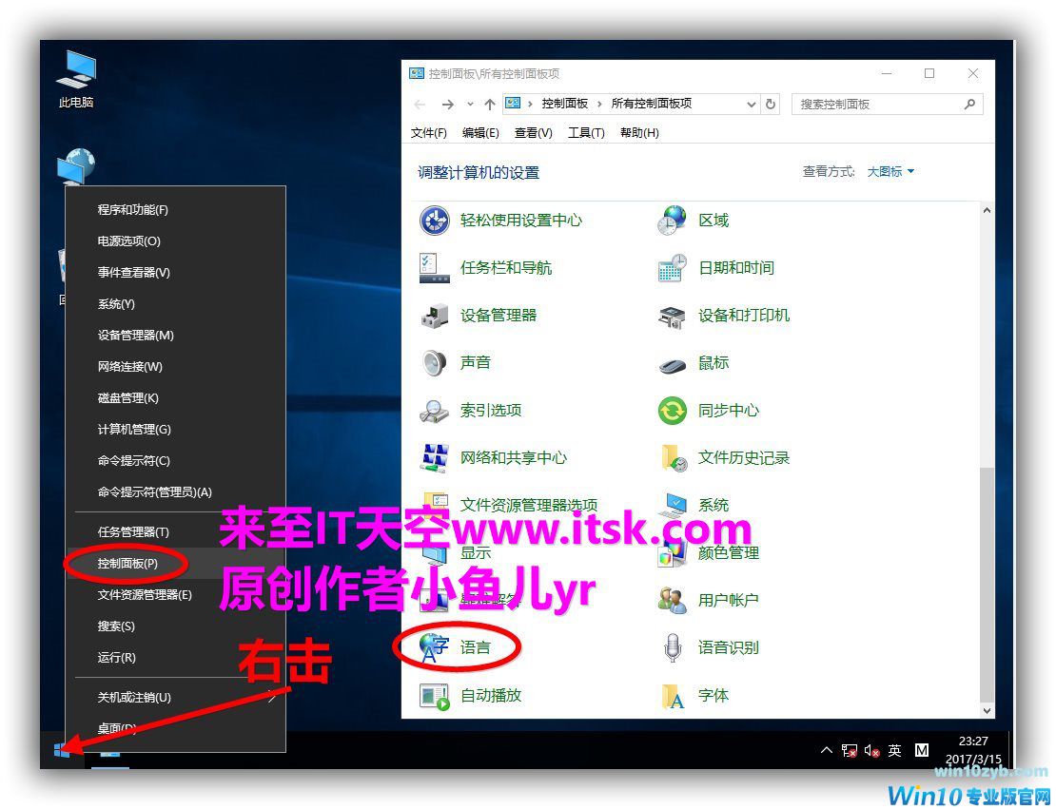Viewport: 1056px width, 809px height.
Task: Select 命令提示符(管理员)(A) menu entry
Action: [175, 492]
